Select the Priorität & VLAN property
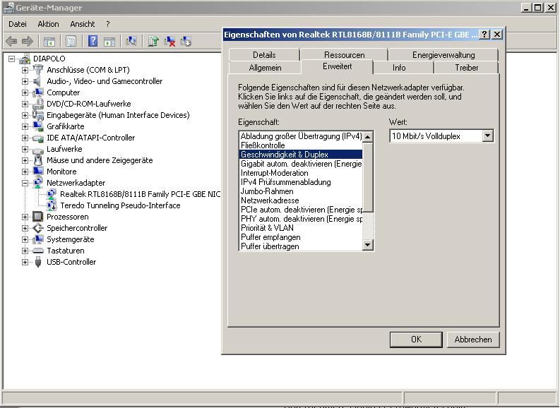 pyautogui.click(x=300, y=228)
